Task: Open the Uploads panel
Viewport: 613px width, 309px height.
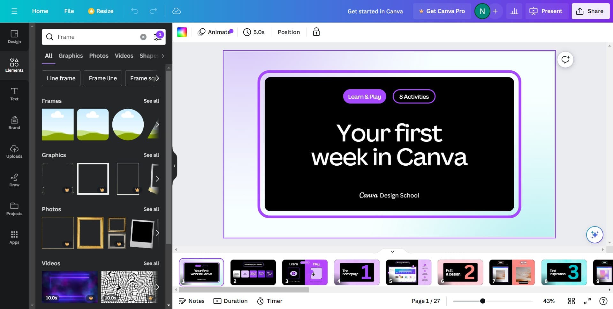Action: [14, 151]
